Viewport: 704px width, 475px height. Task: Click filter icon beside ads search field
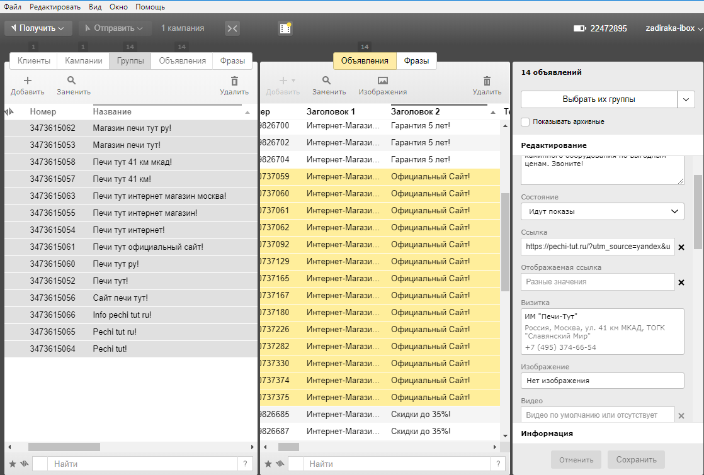click(x=280, y=464)
